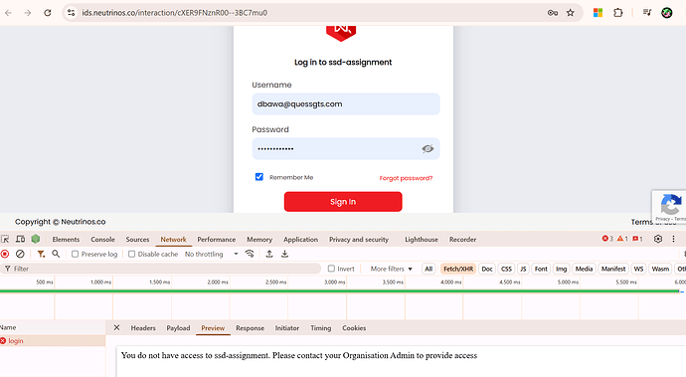
Task: Open DevTools settings gear
Action: (x=657, y=239)
